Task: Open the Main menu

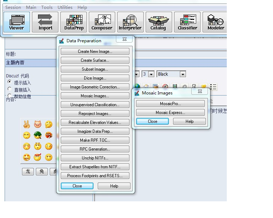Action: (x=31, y=7)
